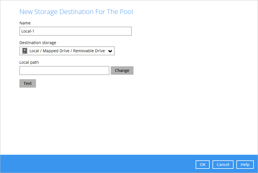Click the word Pool in the dialog title
The image size is (258, 173).
[x=126, y=12]
